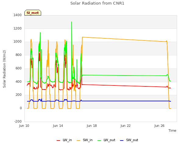Click the red LW_in legend color marker

pos(58,141)
